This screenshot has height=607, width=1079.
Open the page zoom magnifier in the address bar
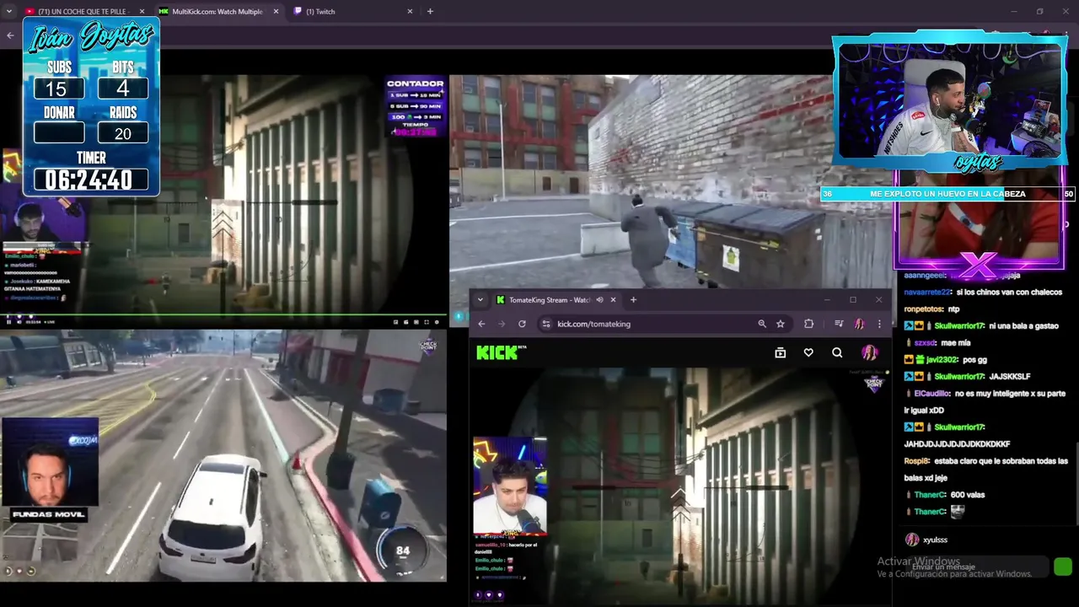click(762, 324)
